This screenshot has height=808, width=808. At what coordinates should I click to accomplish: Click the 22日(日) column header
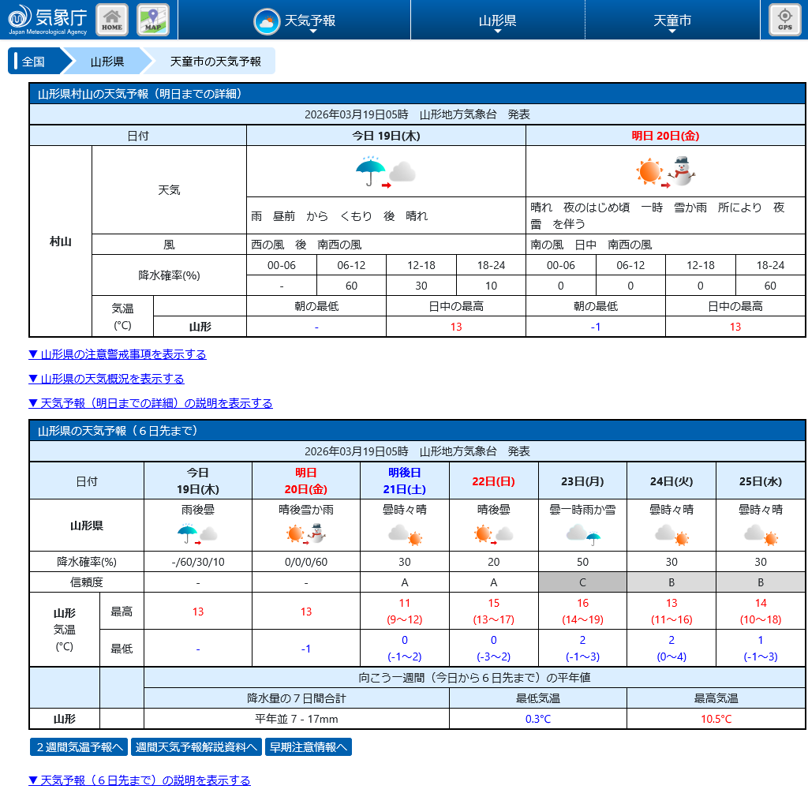click(494, 481)
